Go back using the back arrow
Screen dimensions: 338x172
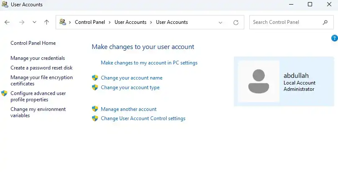(x=7, y=22)
